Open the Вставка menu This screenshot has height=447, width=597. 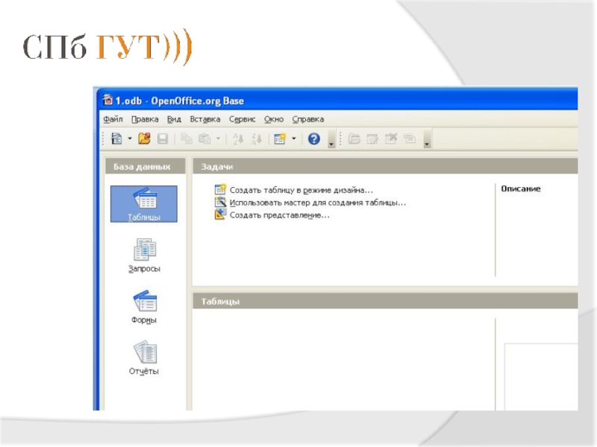(x=204, y=119)
